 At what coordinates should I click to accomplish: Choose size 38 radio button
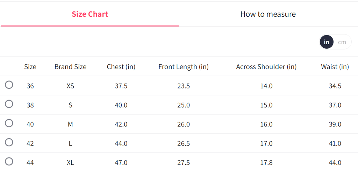click(x=9, y=104)
